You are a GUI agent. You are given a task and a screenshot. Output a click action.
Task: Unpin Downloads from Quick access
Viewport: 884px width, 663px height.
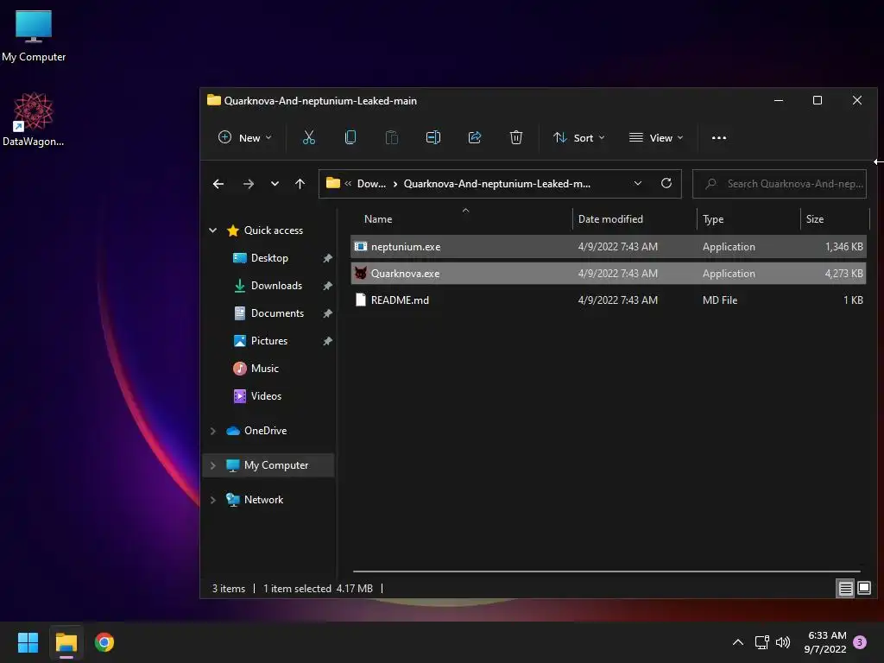327,286
